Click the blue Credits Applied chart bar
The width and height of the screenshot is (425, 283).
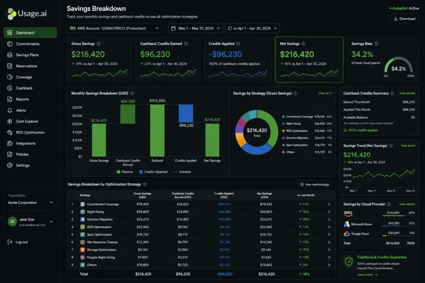pos(186,114)
